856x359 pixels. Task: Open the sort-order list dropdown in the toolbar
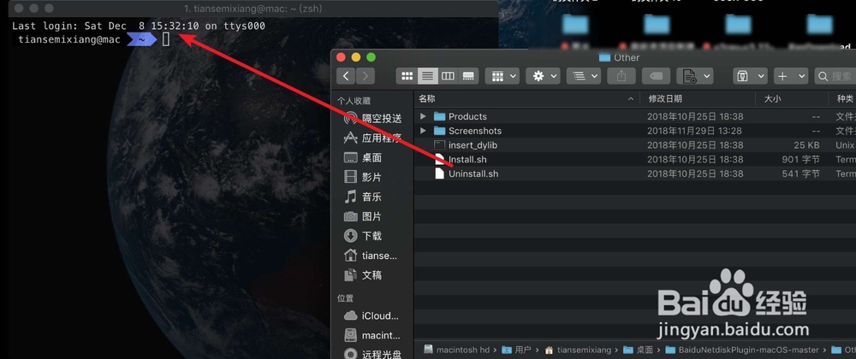pyautogui.click(x=584, y=76)
